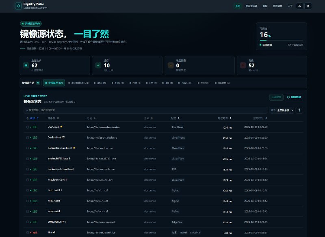Viewport: 325px width, 237px height.
Task: Open the https://hub.1panel.dev address
Action: click(x=100, y=180)
